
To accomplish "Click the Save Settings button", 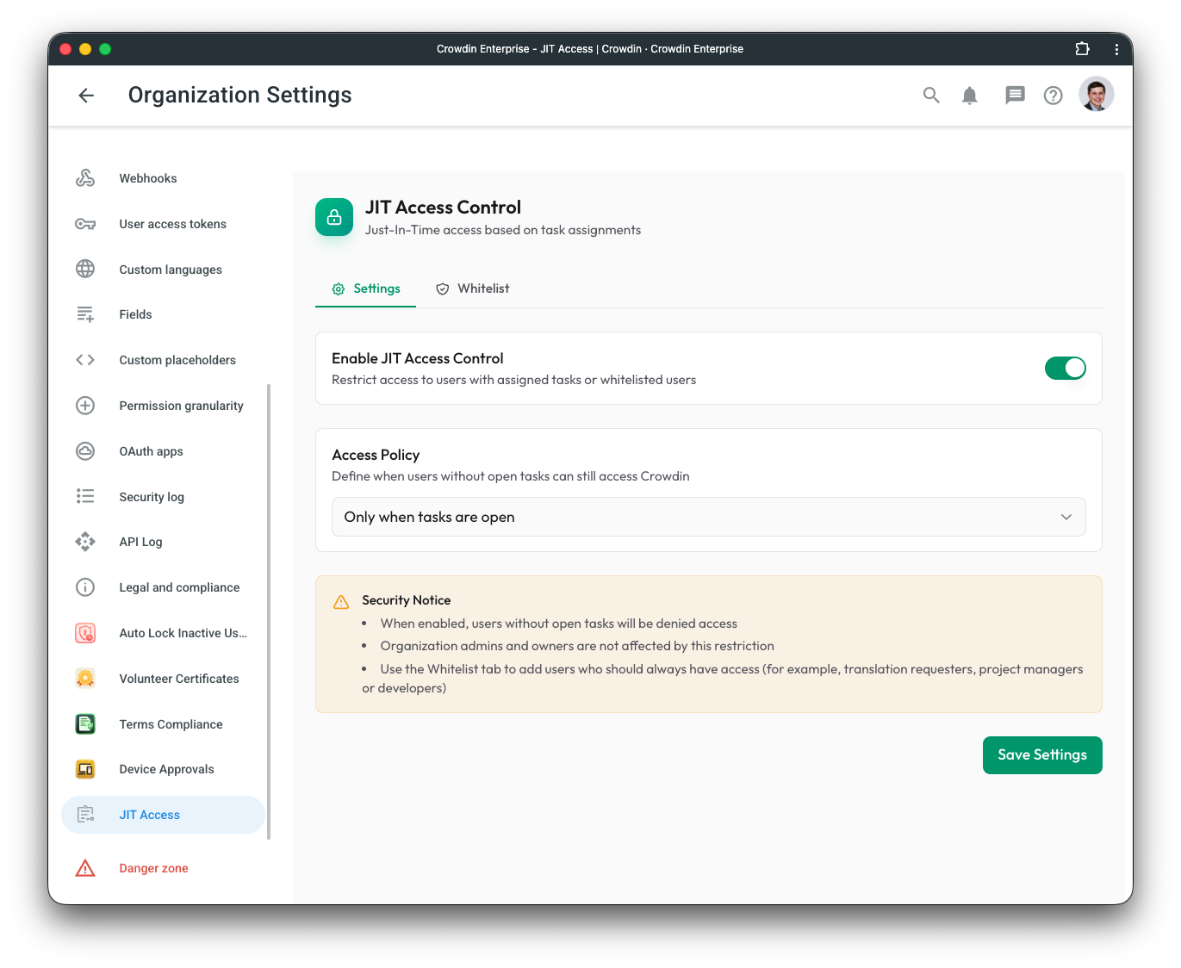I will click(1042, 755).
